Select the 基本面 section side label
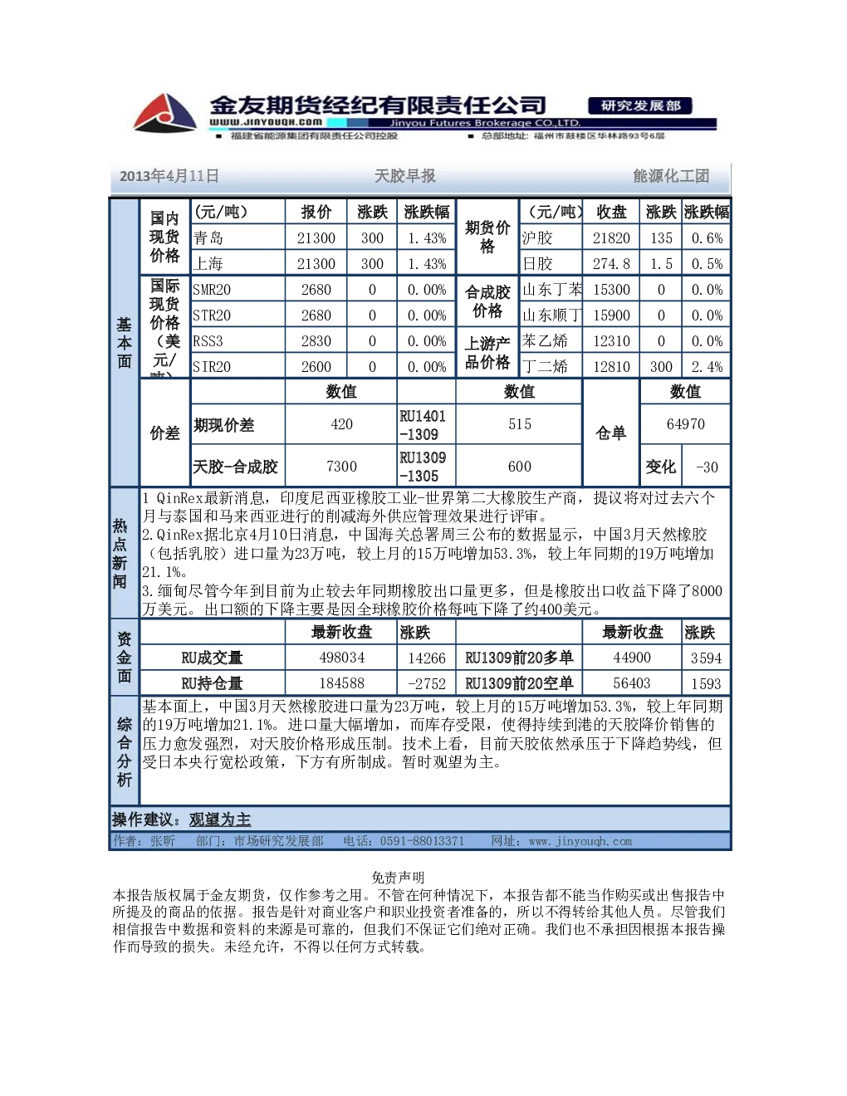The image size is (847, 1096). (124, 342)
